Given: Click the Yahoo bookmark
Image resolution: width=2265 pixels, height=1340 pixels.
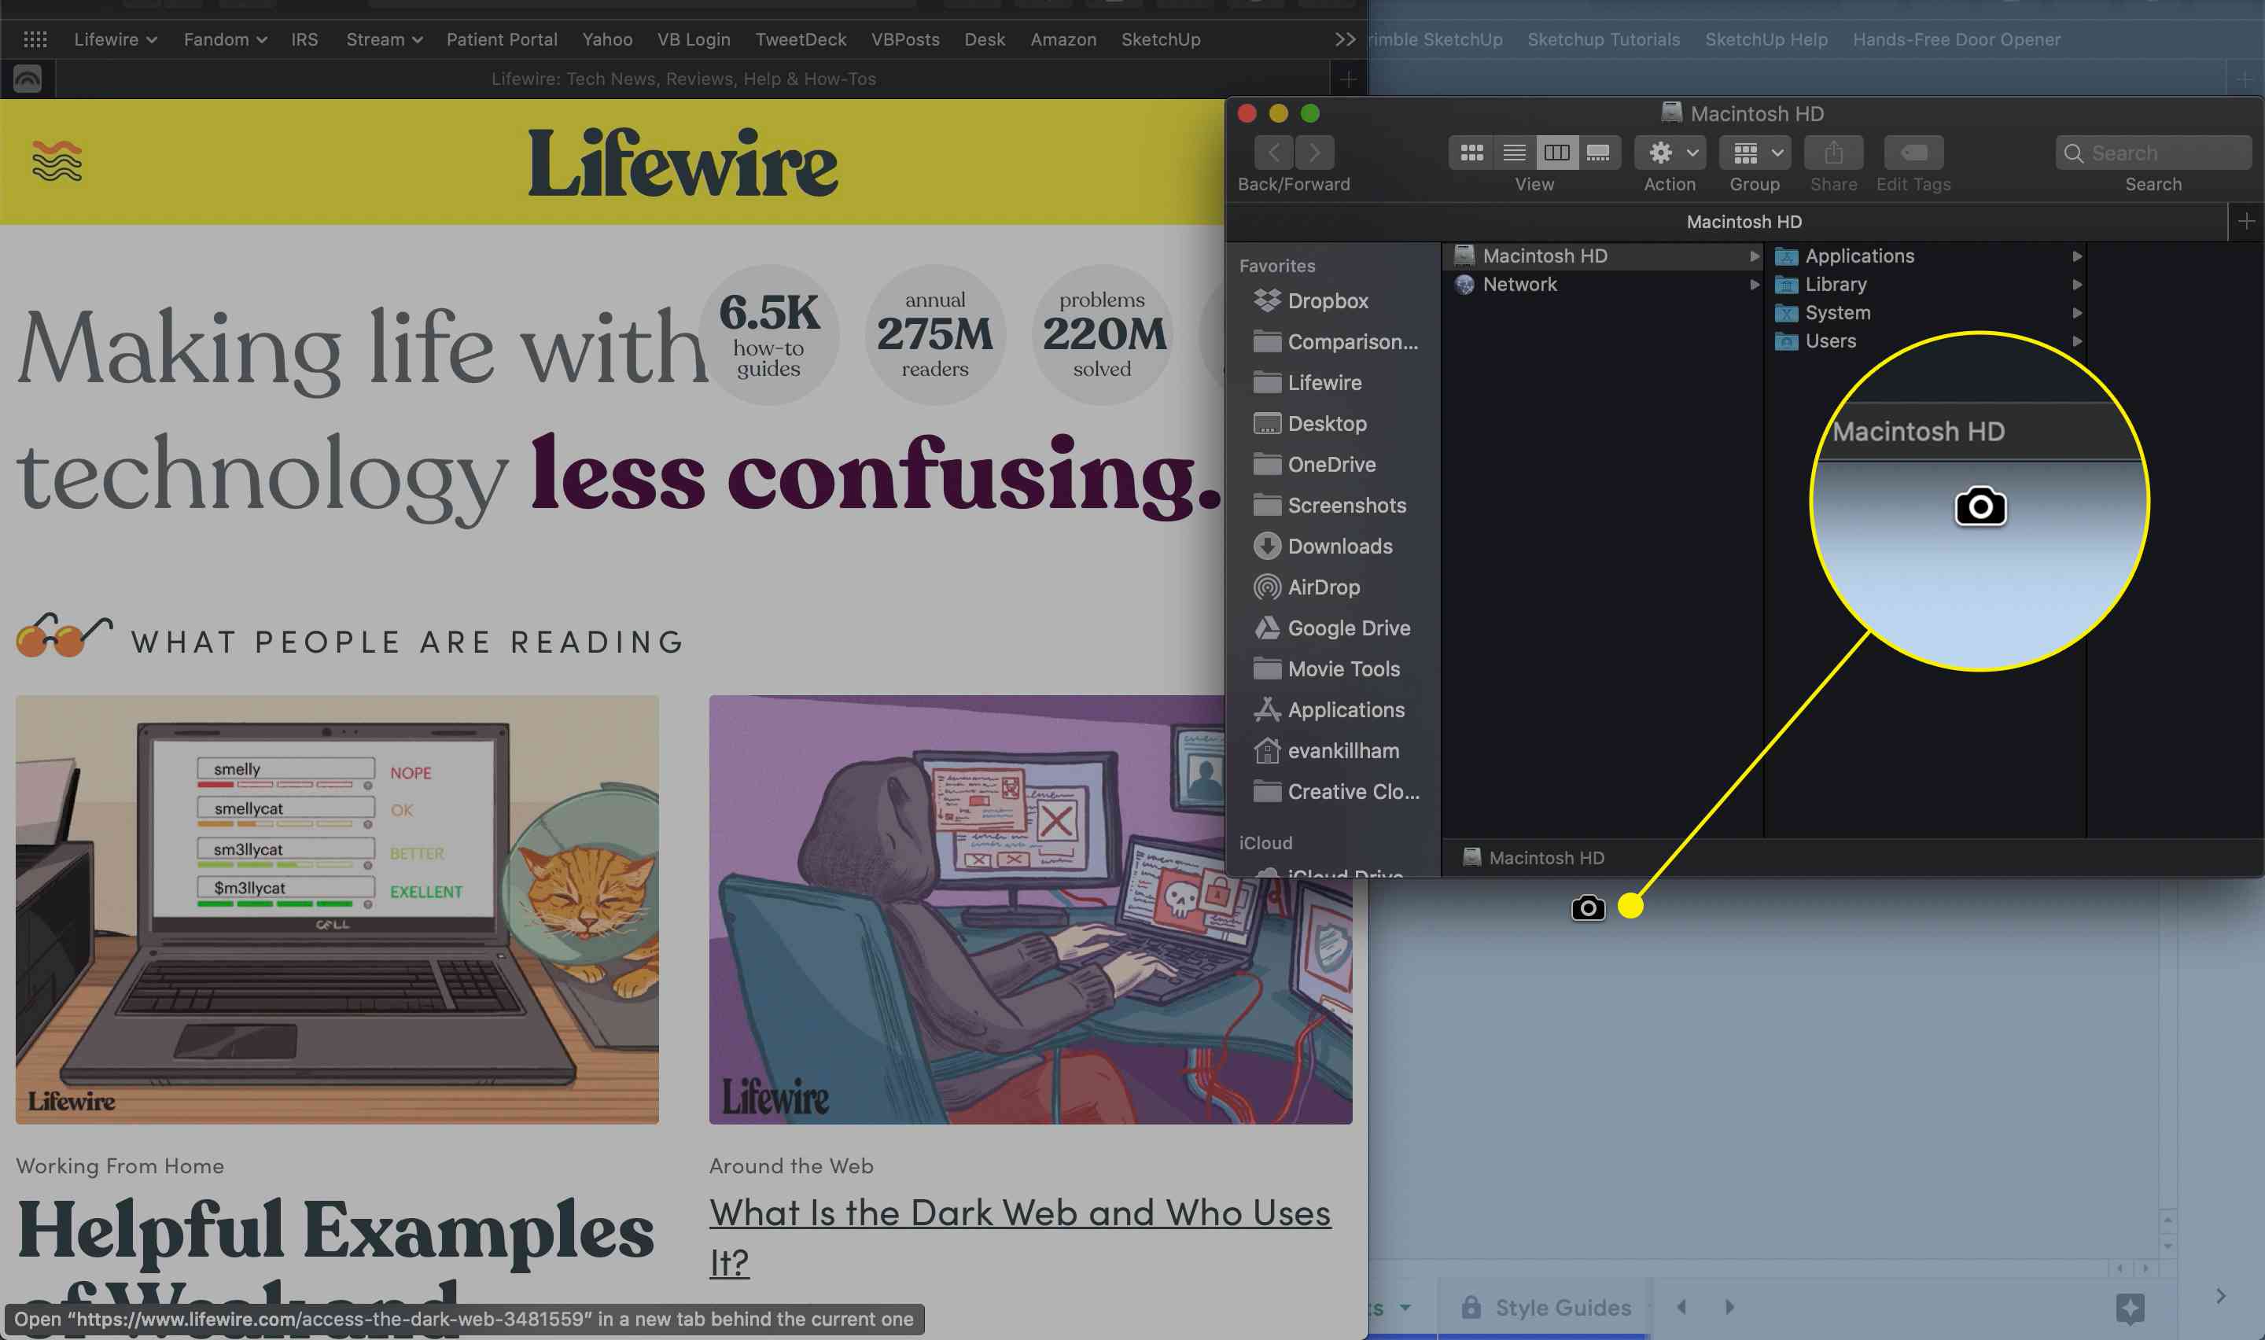Looking at the screenshot, I should click(x=606, y=40).
